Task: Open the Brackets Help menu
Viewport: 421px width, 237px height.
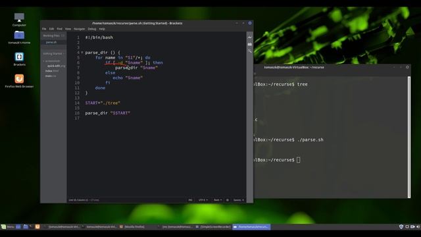Action: 102,29
